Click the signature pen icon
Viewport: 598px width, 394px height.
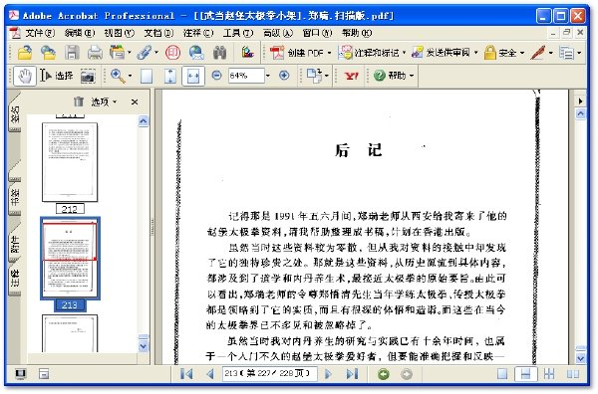[538, 53]
